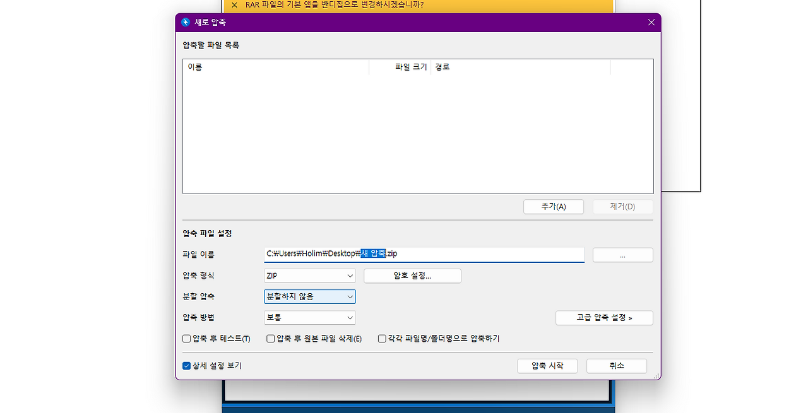Image resolution: width=808 pixels, height=413 pixels.
Task: Open the 분할 압축 dropdown
Action: click(x=309, y=296)
